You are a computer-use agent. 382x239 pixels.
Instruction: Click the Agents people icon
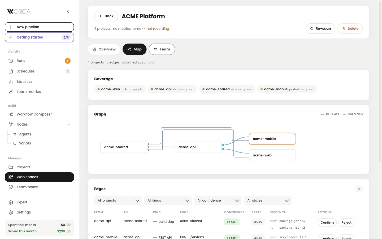coord(15,134)
